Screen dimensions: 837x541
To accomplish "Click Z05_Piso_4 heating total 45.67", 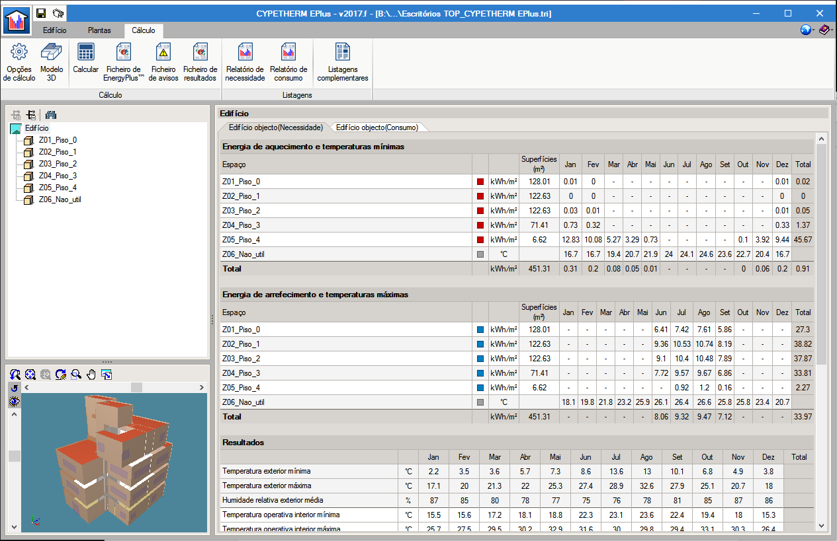I will click(x=803, y=240).
